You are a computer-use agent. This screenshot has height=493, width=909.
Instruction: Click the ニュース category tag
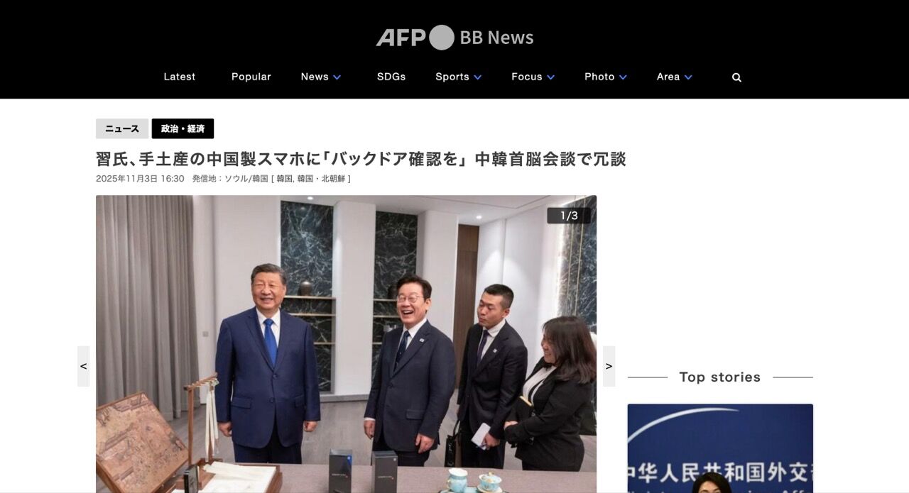[x=122, y=128]
